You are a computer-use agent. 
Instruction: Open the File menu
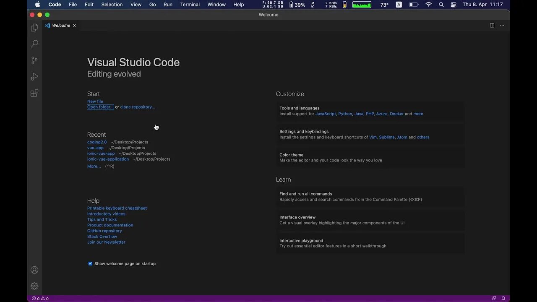point(73,5)
